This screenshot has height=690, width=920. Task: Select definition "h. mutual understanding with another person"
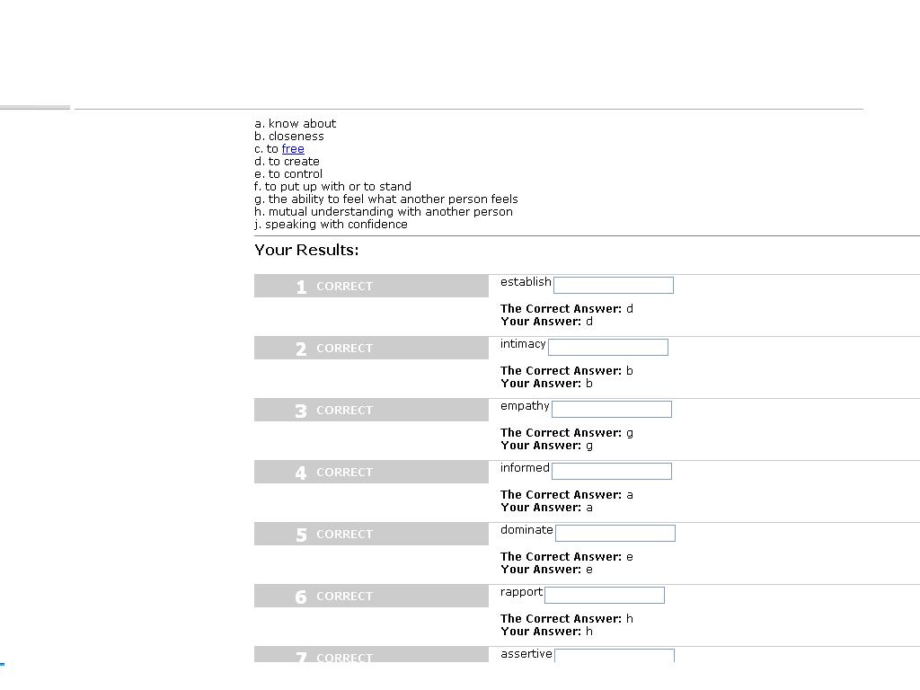pyautogui.click(x=384, y=212)
